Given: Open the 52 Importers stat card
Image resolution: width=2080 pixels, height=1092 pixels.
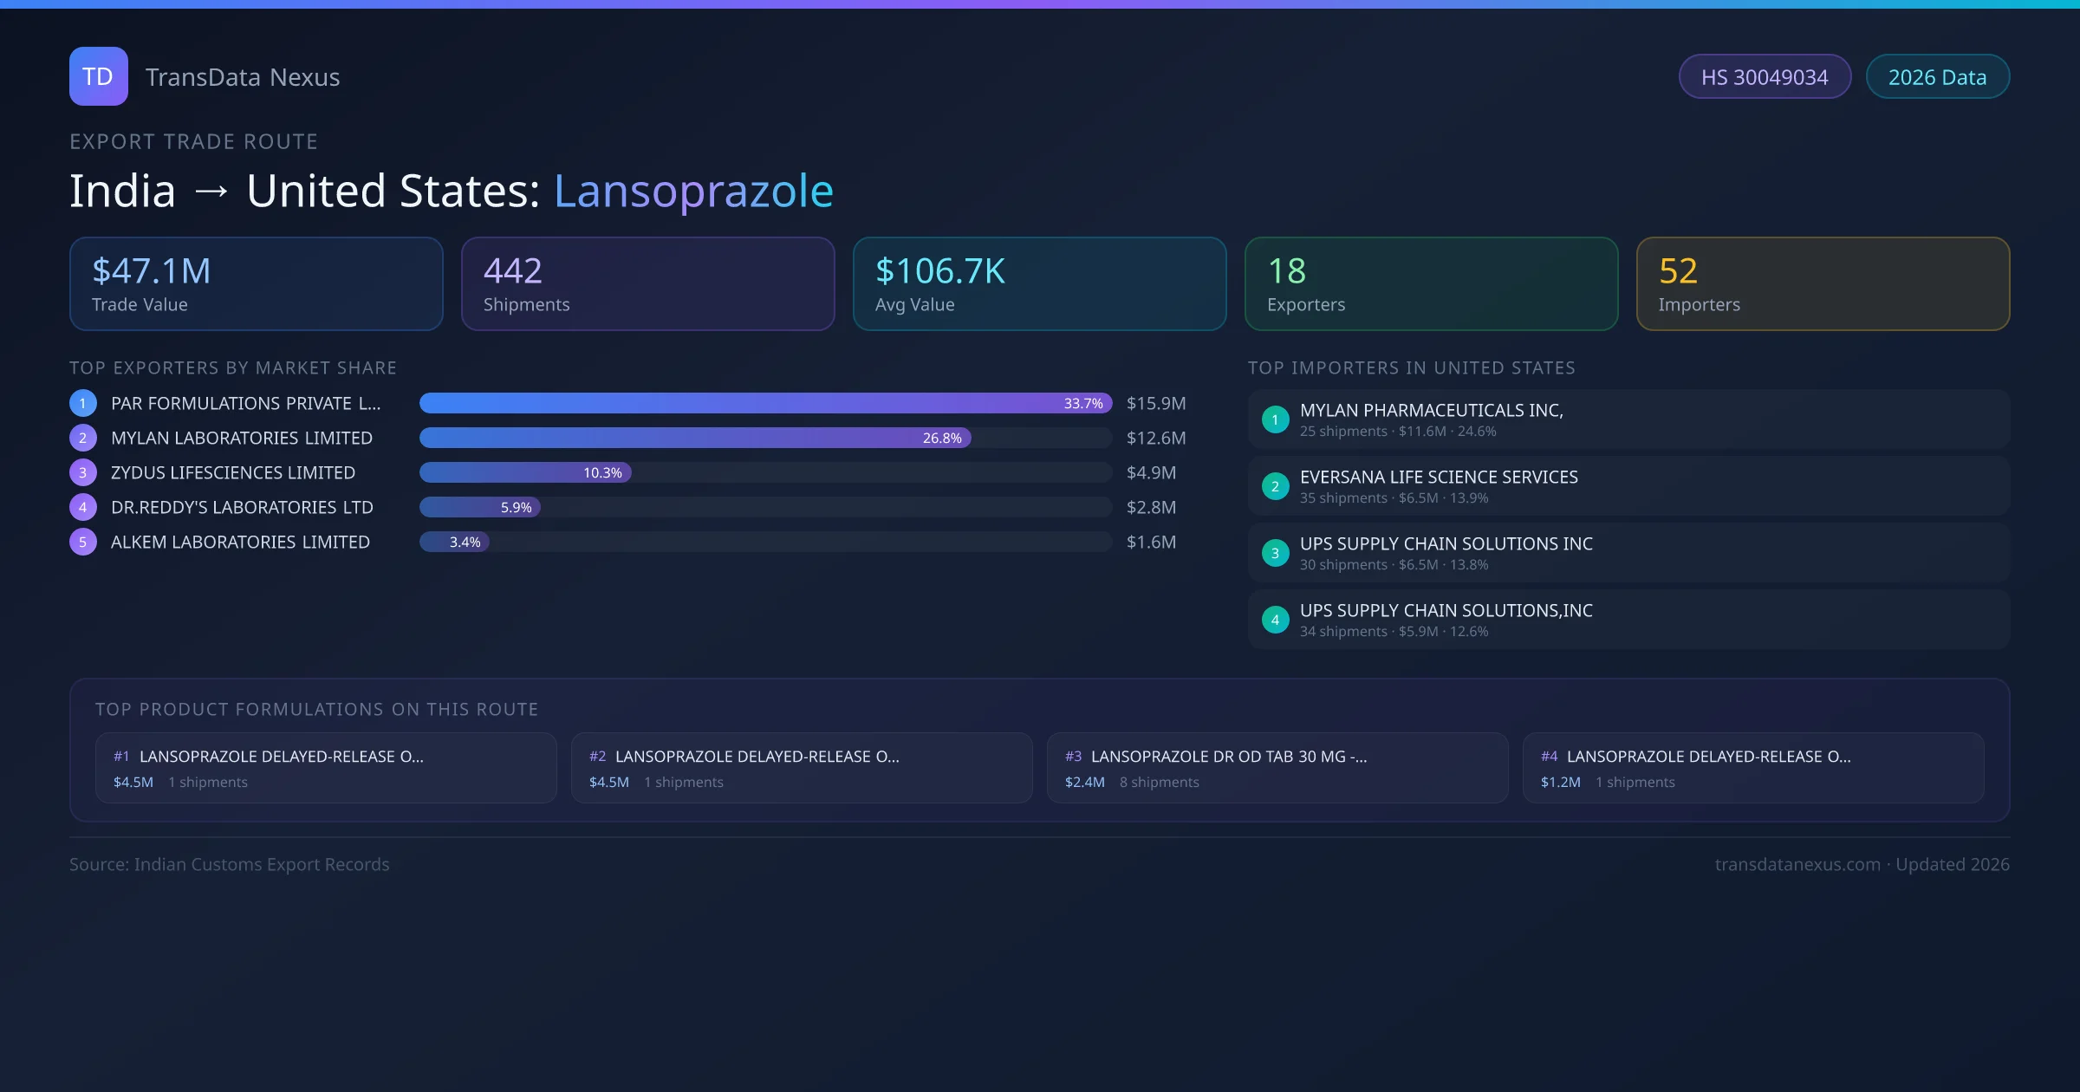Looking at the screenshot, I should tap(1823, 283).
